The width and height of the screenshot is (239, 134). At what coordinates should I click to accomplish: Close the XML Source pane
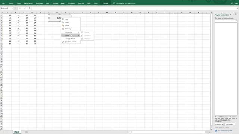(x=236, y=14)
